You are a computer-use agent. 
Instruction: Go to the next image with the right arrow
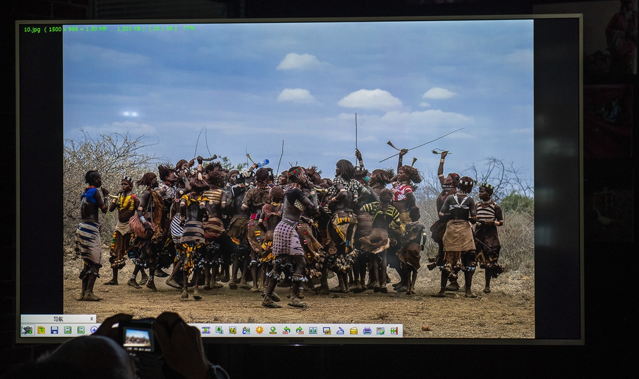tap(81, 330)
